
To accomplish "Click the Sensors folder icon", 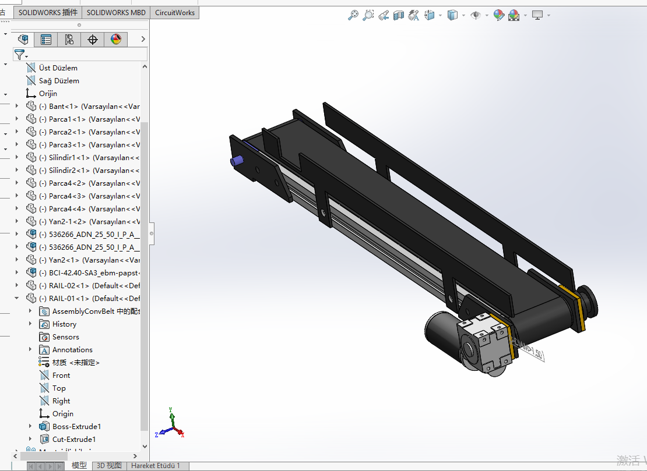I will 44,337.
